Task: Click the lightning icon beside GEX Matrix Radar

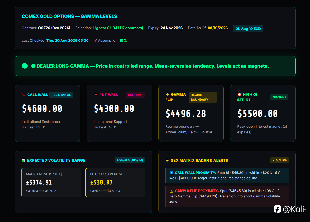Action: [x=167, y=161]
